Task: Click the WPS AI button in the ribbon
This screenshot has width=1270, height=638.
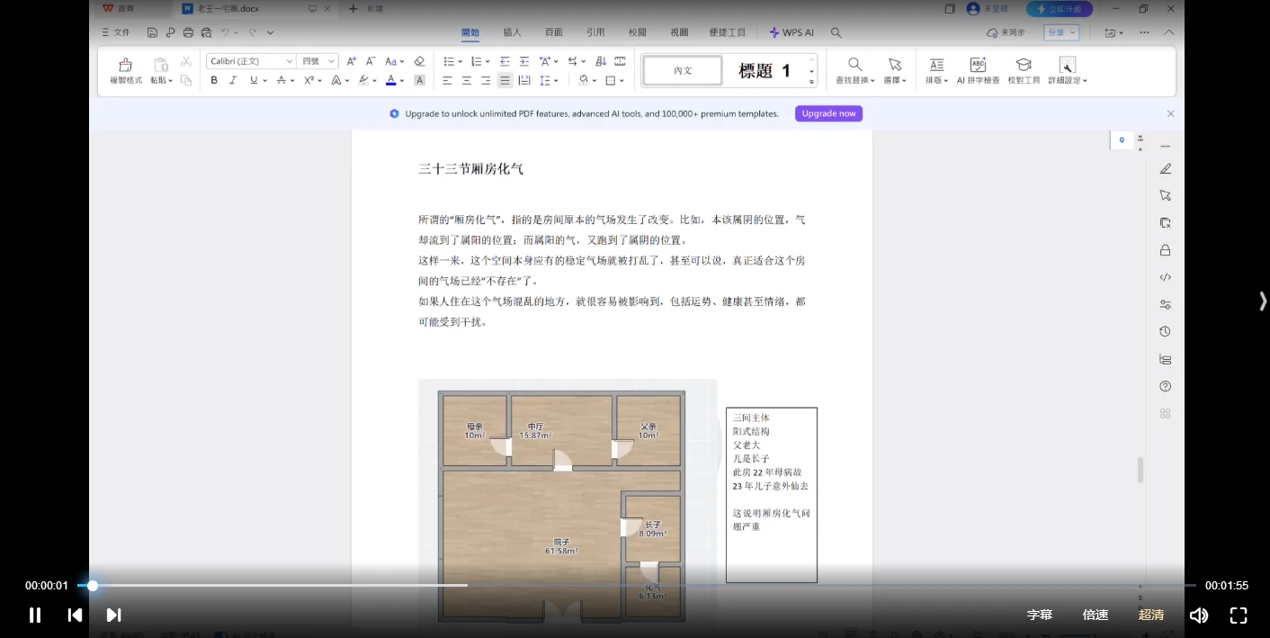Action: tap(791, 31)
